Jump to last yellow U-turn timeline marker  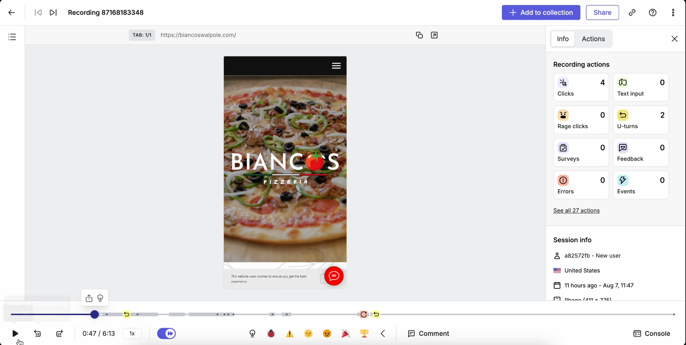pyautogui.click(x=376, y=314)
